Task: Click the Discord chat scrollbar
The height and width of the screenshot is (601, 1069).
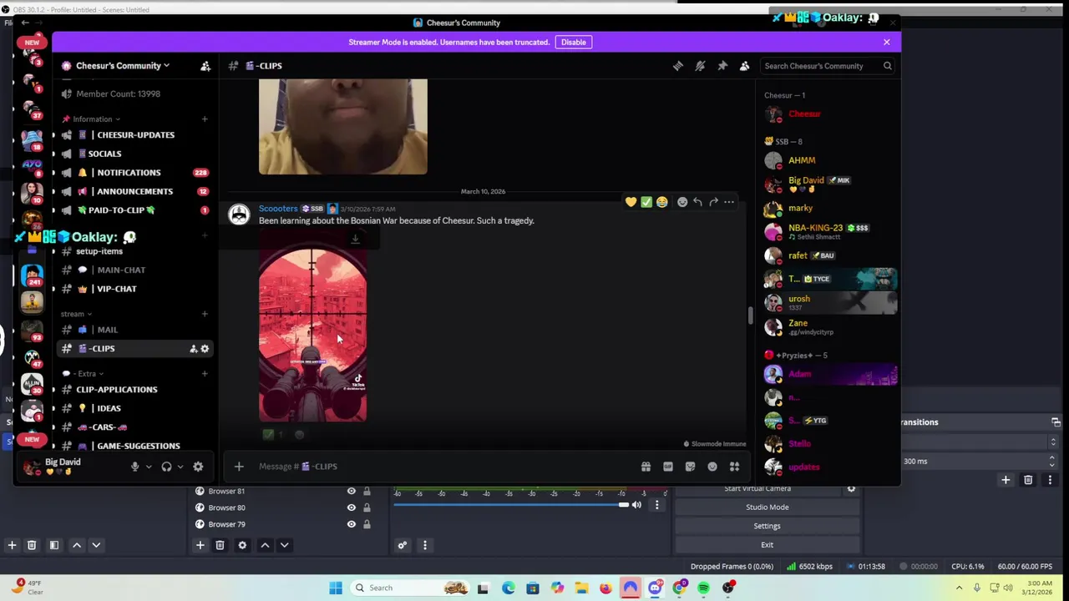Action: [x=750, y=316]
